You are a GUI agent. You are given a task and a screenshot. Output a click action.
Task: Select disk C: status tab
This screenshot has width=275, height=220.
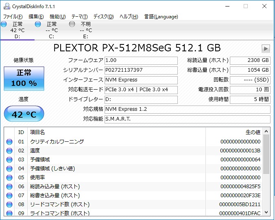52,30
